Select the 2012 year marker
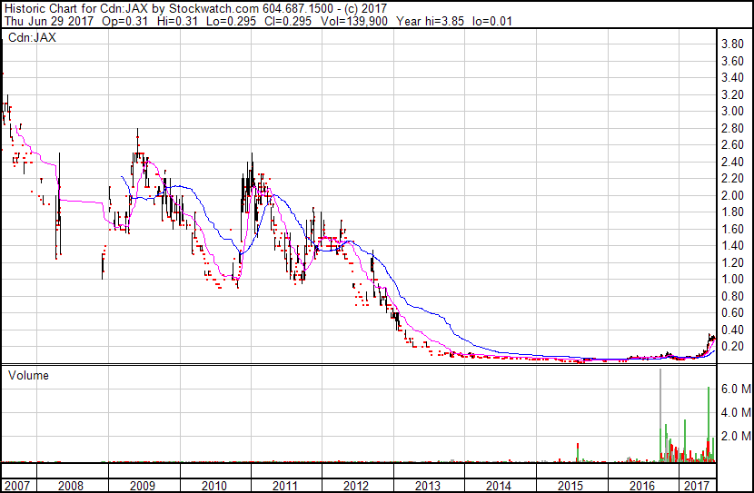 pos(356,486)
